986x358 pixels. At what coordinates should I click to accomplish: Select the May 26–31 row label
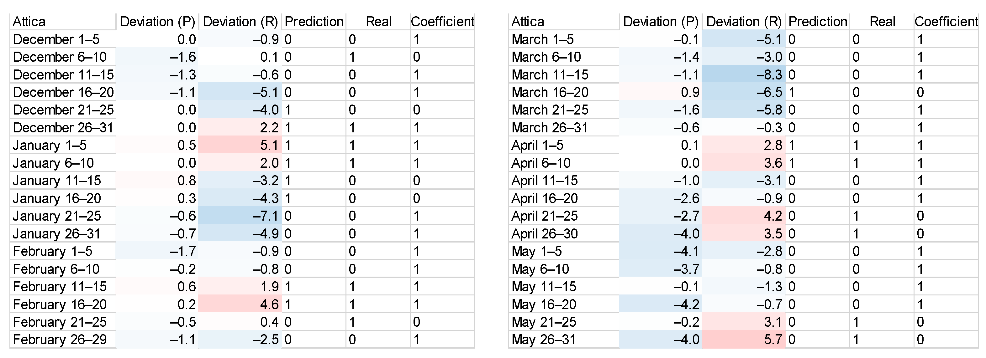(544, 339)
